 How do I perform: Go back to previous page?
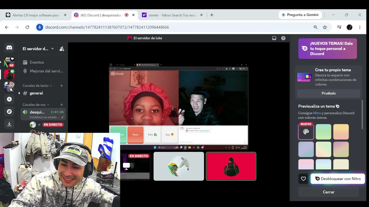tap(7, 27)
